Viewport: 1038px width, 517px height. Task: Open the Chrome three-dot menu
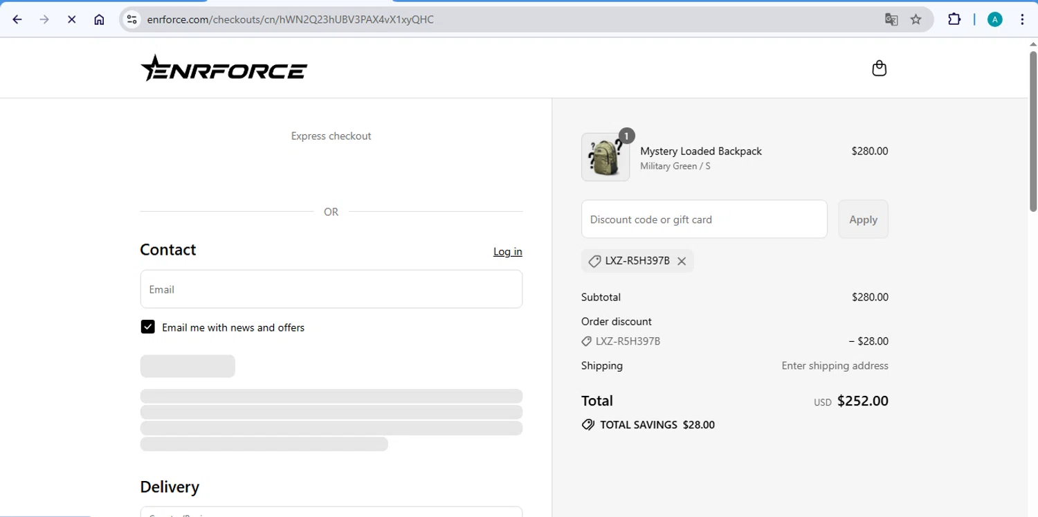point(1022,19)
